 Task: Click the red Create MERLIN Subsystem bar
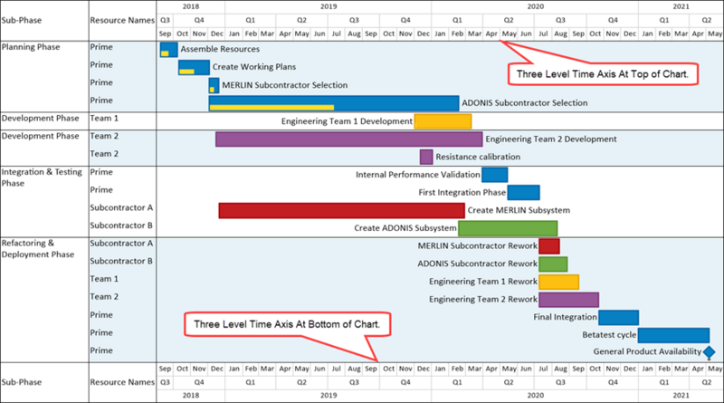click(x=342, y=210)
